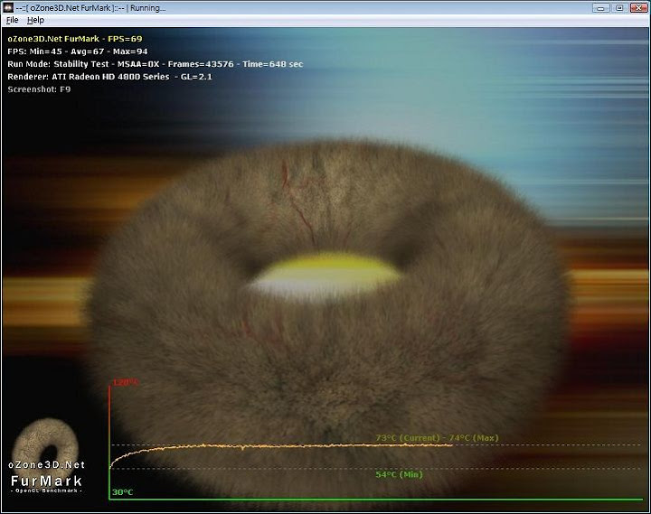Image resolution: width=651 pixels, height=514 pixels.
Task: Open the File menu
Action: pos(13,20)
